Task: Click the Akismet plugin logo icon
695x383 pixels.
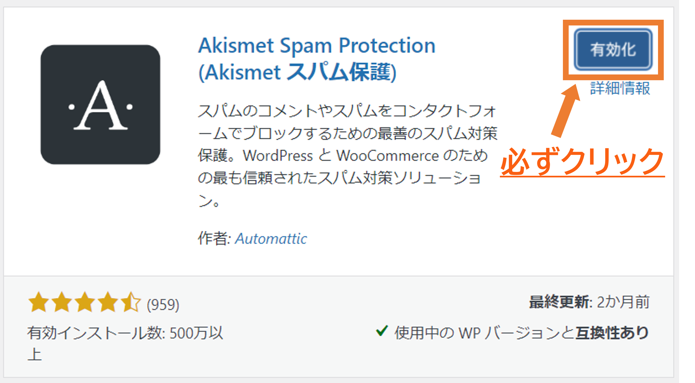Action: coord(100,105)
